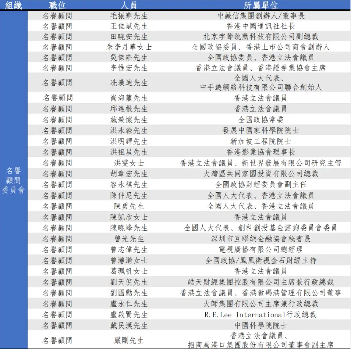Select the name 洪明輝先生

[129, 141]
